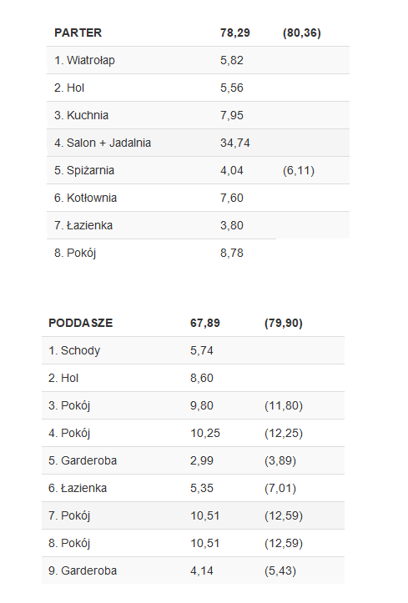Image resolution: width=408 pixels, height=603 pixels.
Task: Select the Wiatrołap row label
Action: point(84,60)
